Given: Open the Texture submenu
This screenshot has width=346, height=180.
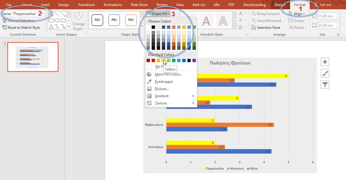Looking at the screenshot, I should (171, 103).
